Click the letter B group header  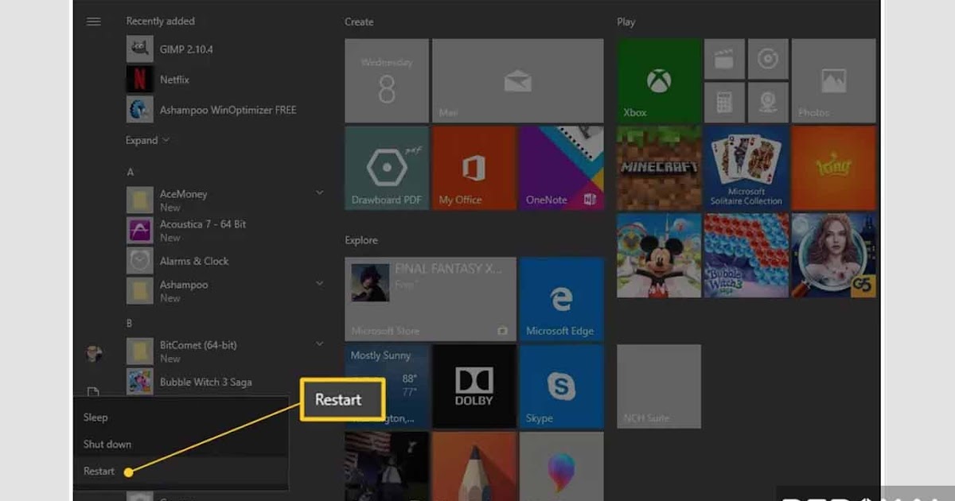click(131, 323)
